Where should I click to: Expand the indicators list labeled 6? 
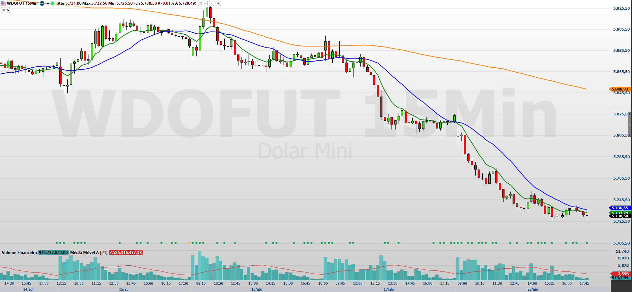(5, 10)
